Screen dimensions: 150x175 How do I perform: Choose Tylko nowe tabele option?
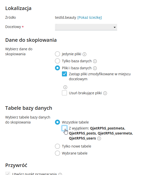click(x=57, y=146)
